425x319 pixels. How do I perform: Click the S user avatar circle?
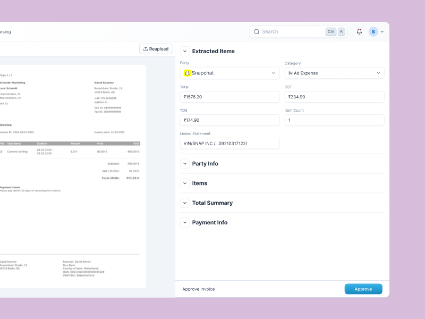[x=373, y=31]
